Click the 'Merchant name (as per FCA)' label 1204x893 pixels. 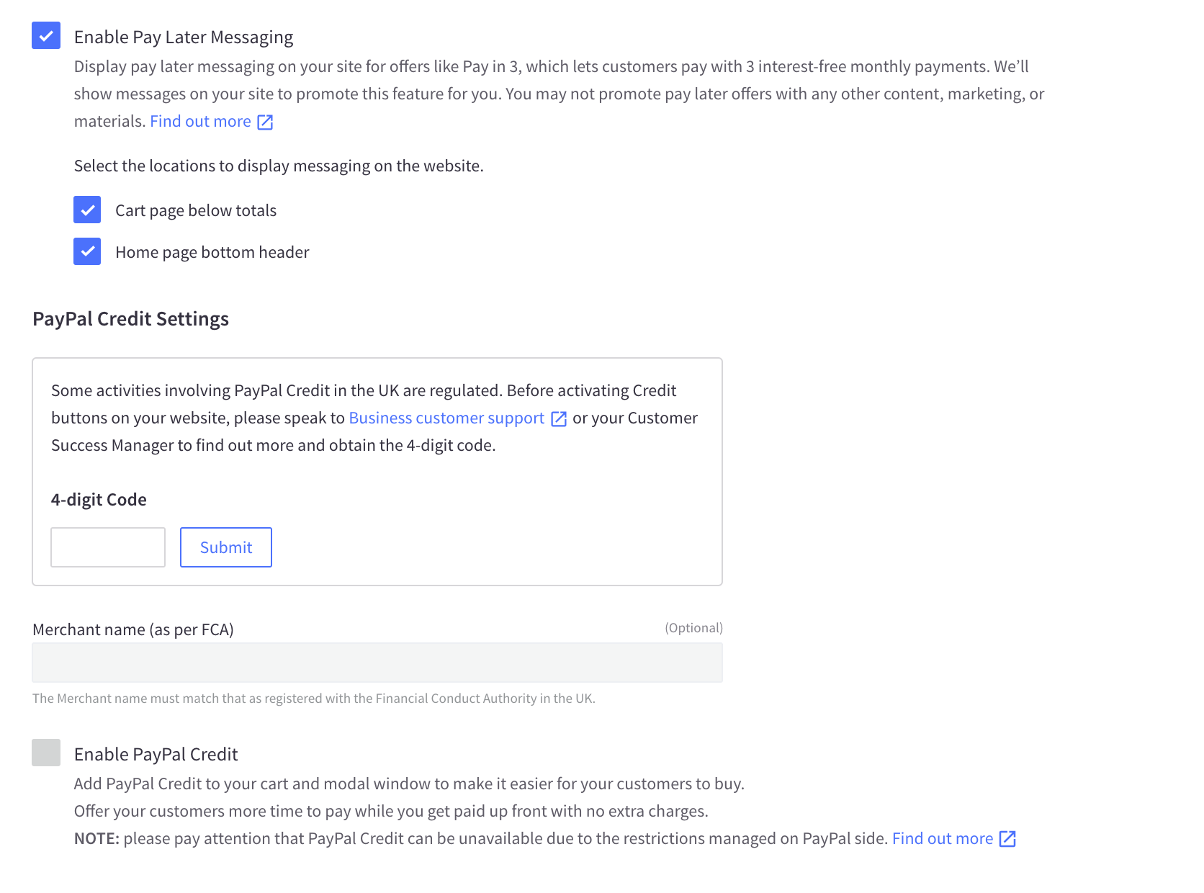tap(133, 630)
